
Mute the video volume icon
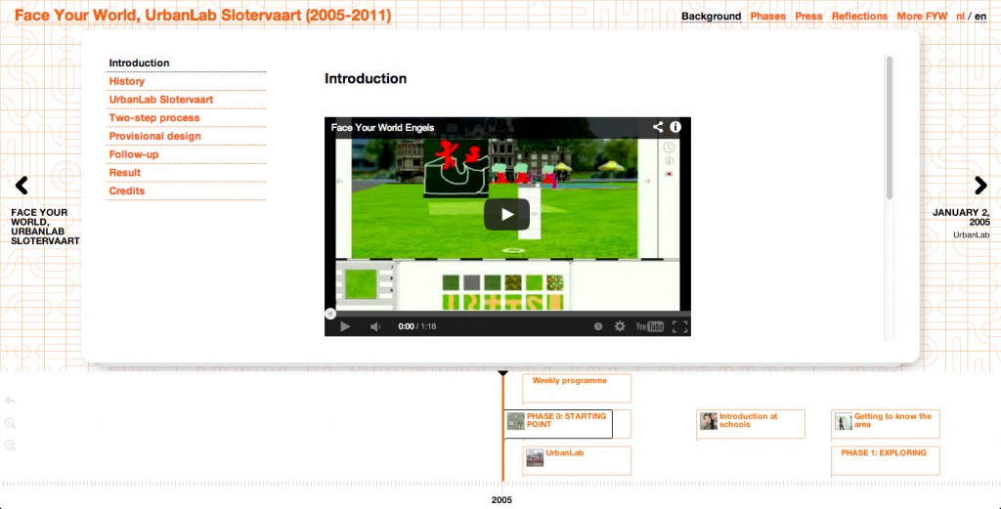[x=375, y=326]
